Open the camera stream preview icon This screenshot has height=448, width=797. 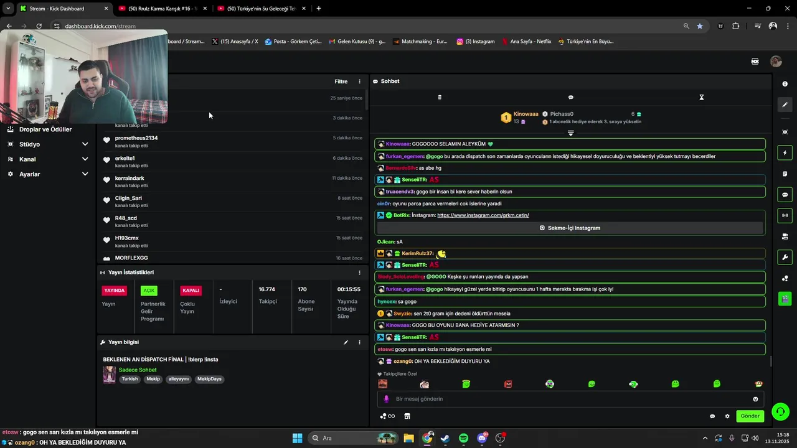click(785, 236)
